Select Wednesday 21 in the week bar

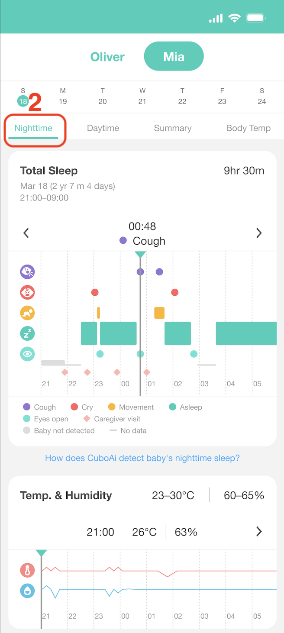(x=142, y=97)
